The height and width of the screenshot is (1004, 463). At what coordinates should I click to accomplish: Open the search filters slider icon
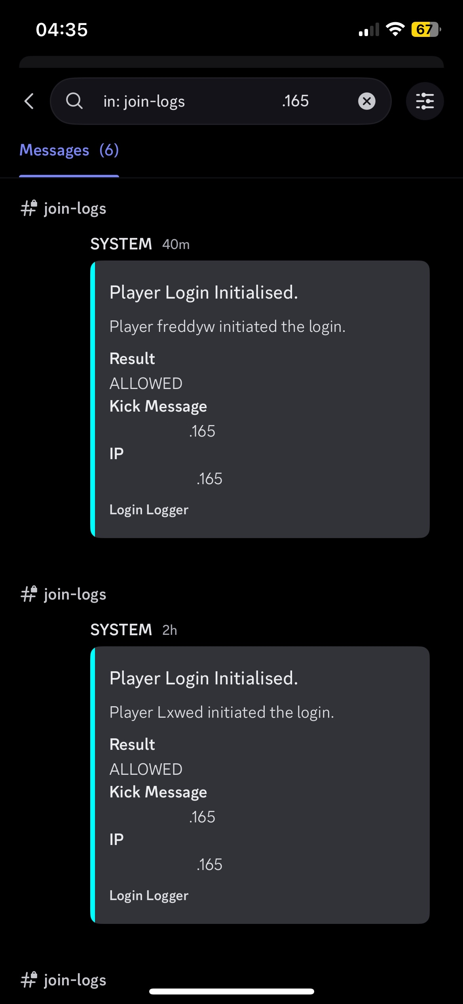pyautogui.click(x=425, y=101)
